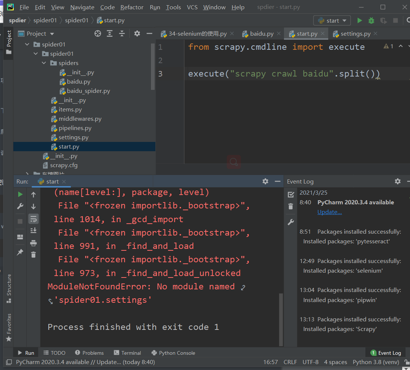This screenshot has width=410, height=370.
Task: Rerun 'start' from the Run panel side toolbar
Action: coord(20,194)
